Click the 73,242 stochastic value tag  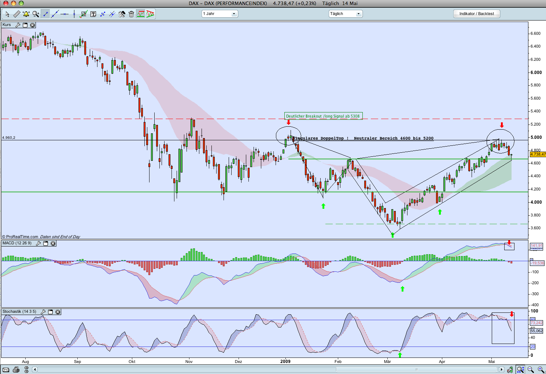(x=536, y=323)
